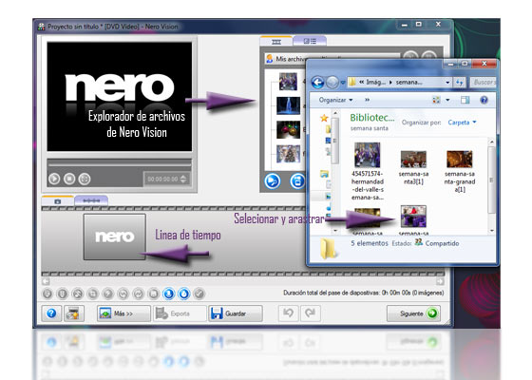Select the blue fountain thumbnail in Nero media list
Screen dimensions: 532x380
click(289, 105)
